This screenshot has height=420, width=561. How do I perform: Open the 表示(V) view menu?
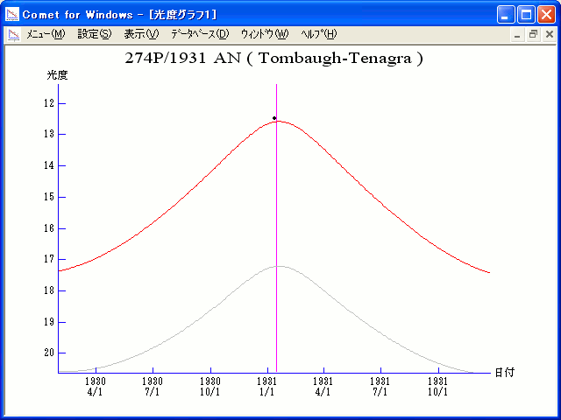click(x=141, y=34)
